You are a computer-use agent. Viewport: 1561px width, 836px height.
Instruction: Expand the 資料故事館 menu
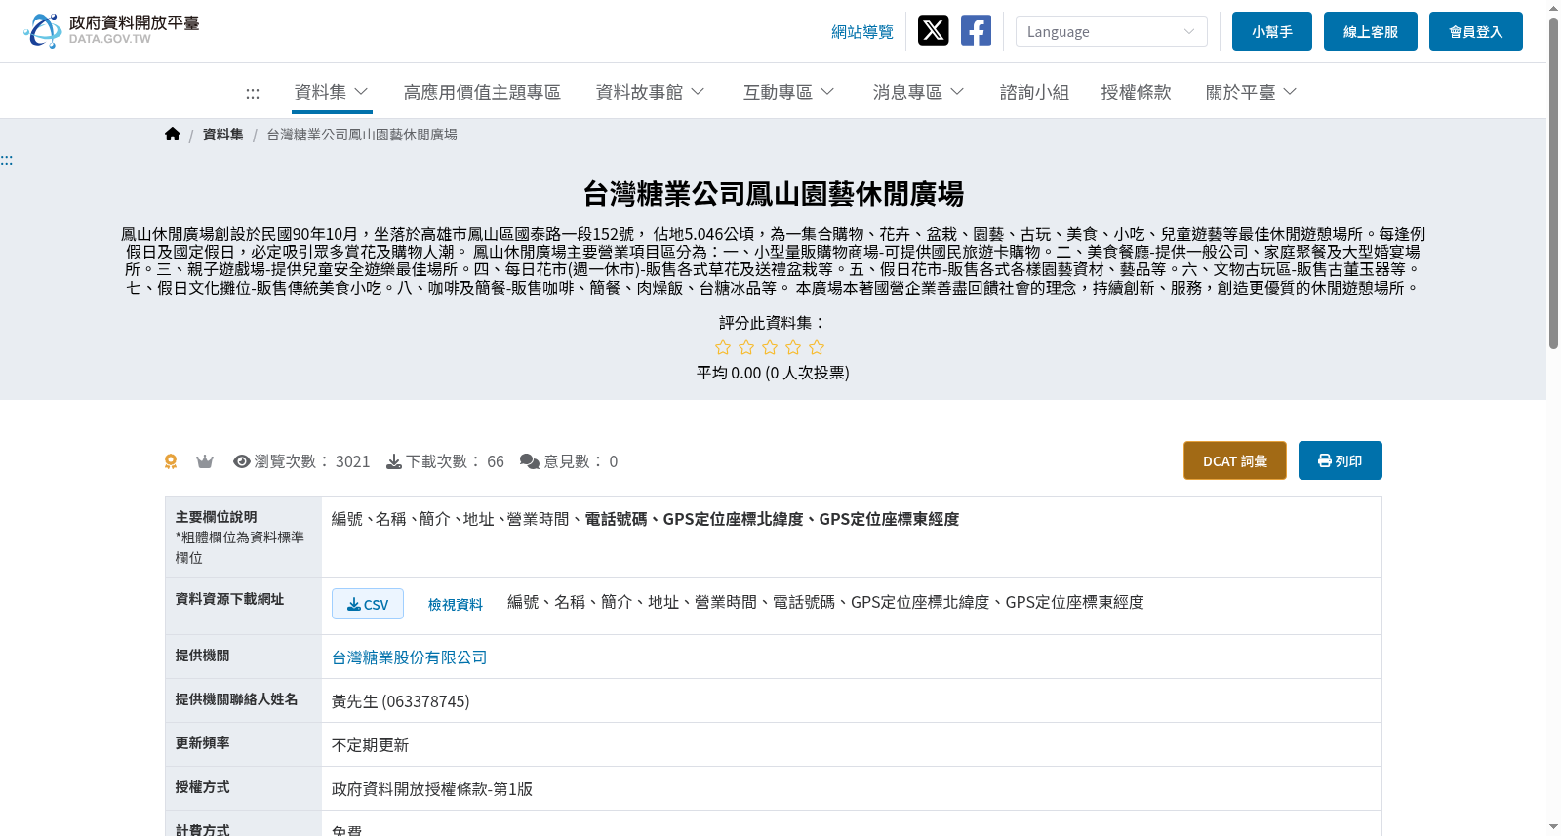650,92
